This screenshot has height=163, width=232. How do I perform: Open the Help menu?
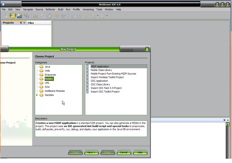[119, 9]
